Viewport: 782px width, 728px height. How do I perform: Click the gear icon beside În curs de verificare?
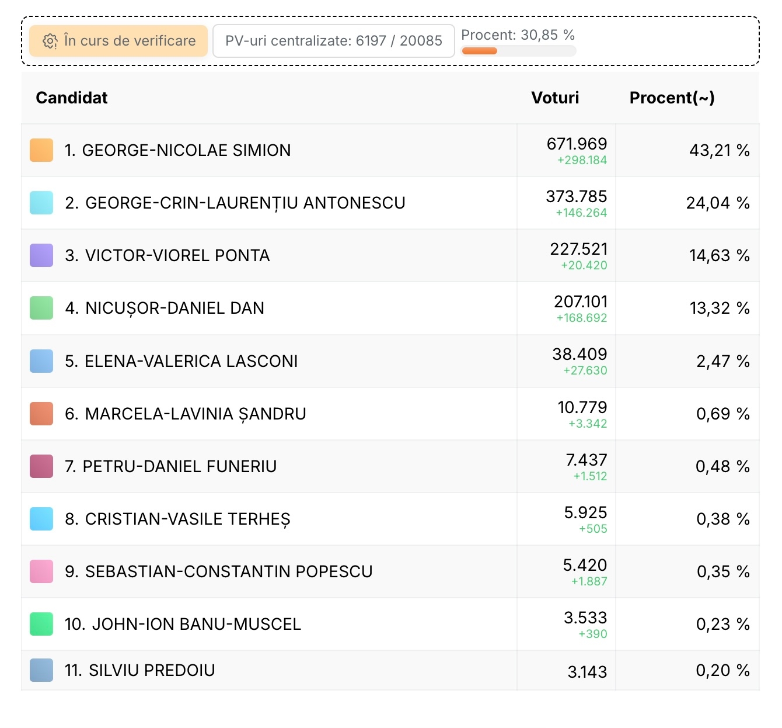click(50, 41)
